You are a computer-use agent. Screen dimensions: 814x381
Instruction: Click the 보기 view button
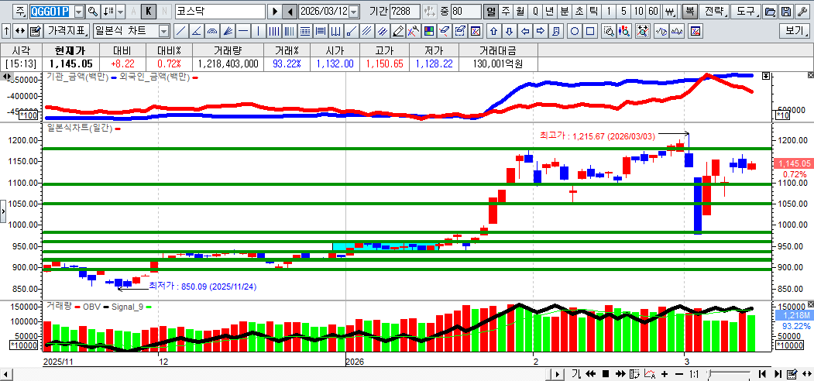pyautogui.click(x=794, y=31)
